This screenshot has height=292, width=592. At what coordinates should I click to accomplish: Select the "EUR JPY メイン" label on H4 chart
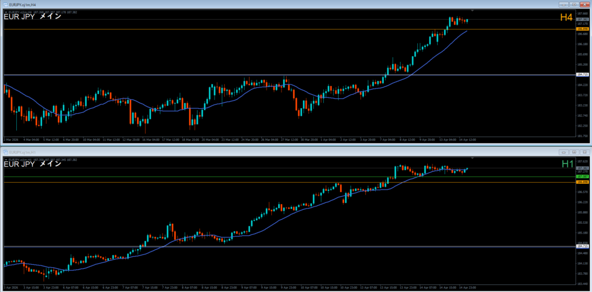click(x=32, y=17)
